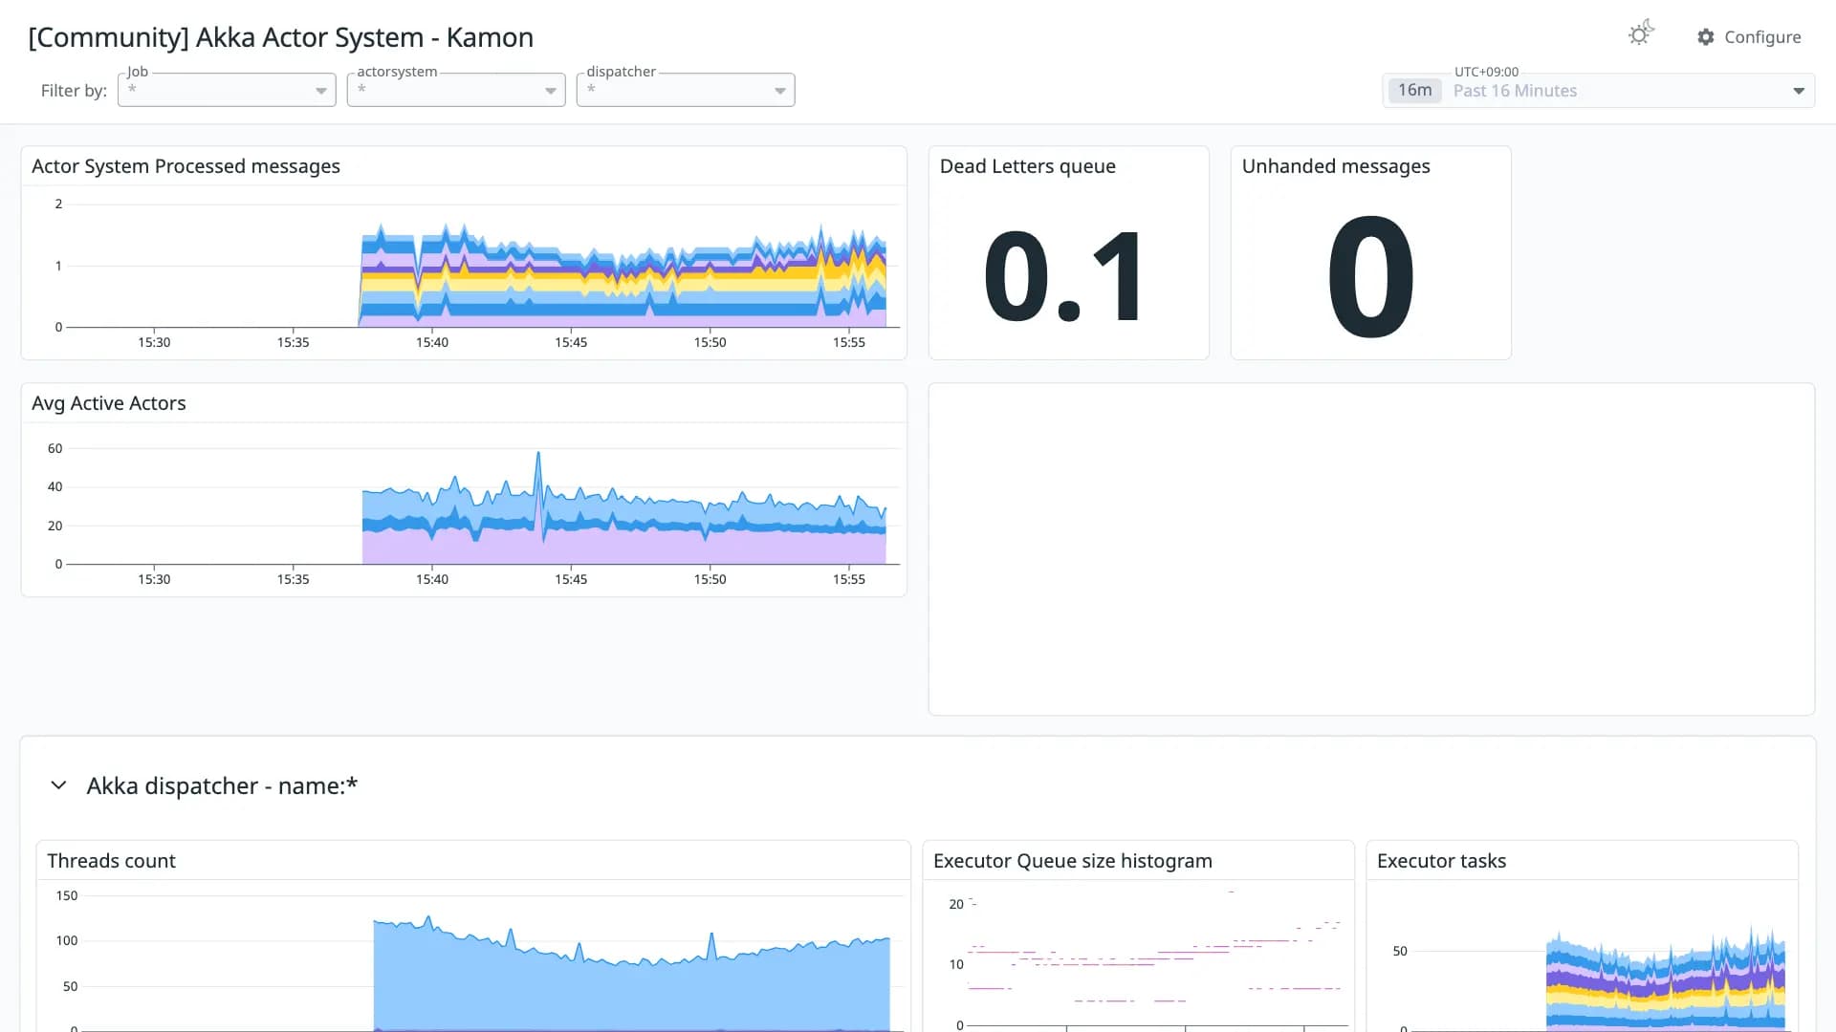The width and height of the screenshot is (1836, 1032).
Task: Click the Unhanded messages widget title
Action: pos(1336,166)
